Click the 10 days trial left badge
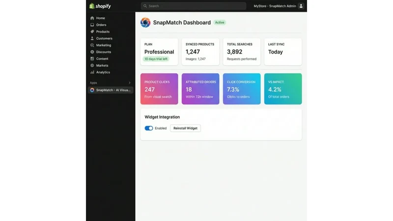The image size is (393, 221). tap(156, 59)
